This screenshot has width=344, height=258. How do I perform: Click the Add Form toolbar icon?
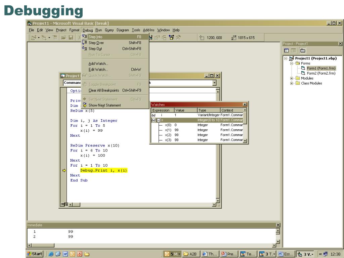(44, 38)
